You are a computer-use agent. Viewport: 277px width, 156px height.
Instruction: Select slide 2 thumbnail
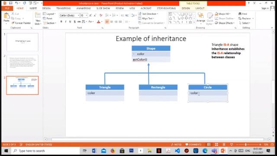23,64
